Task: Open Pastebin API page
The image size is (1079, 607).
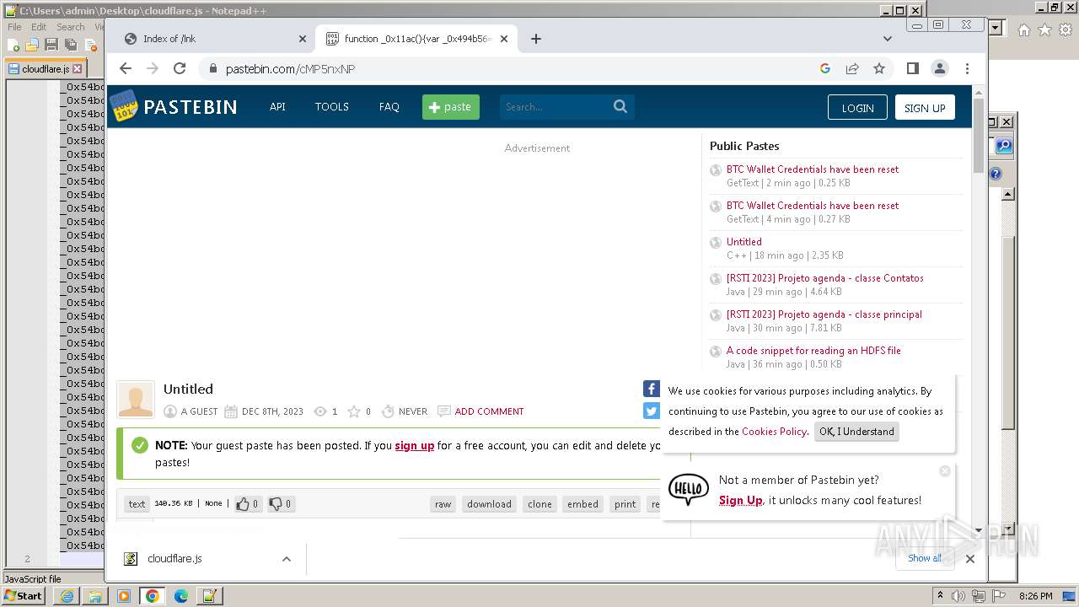Action: 277,107
